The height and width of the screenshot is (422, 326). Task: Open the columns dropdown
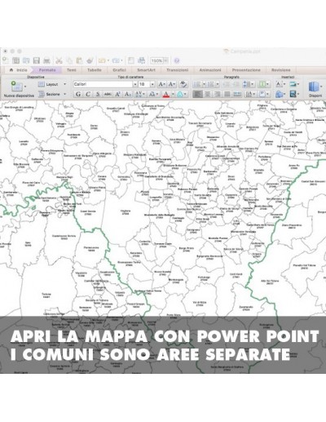[x=267, y=84]
